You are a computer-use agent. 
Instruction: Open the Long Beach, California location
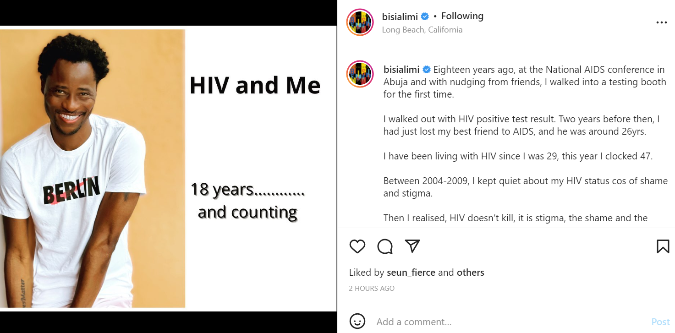422,30
